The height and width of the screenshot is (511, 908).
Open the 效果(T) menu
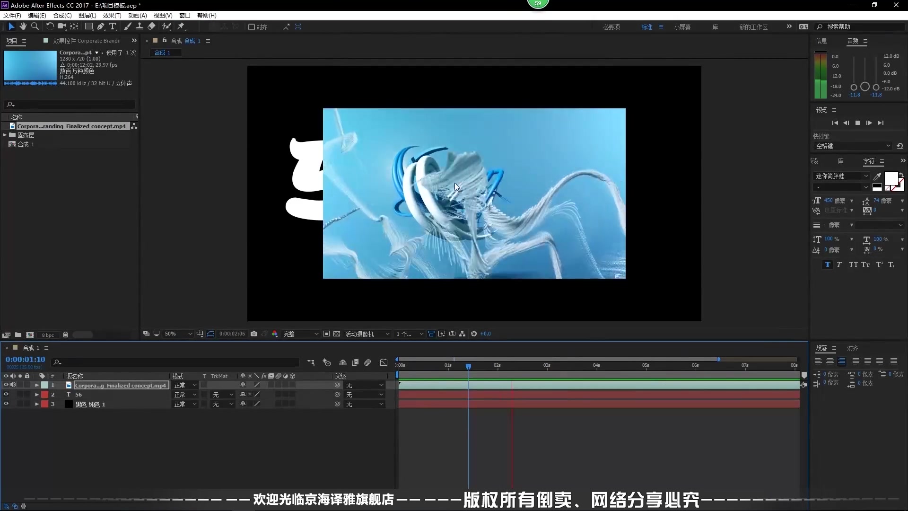coord(112,16)
